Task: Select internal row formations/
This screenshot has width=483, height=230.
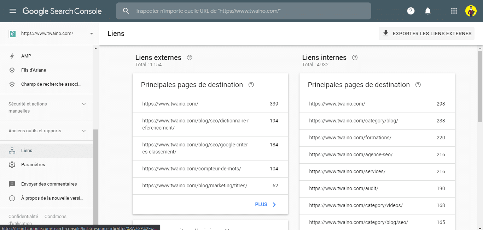Action: click(377, 138)
